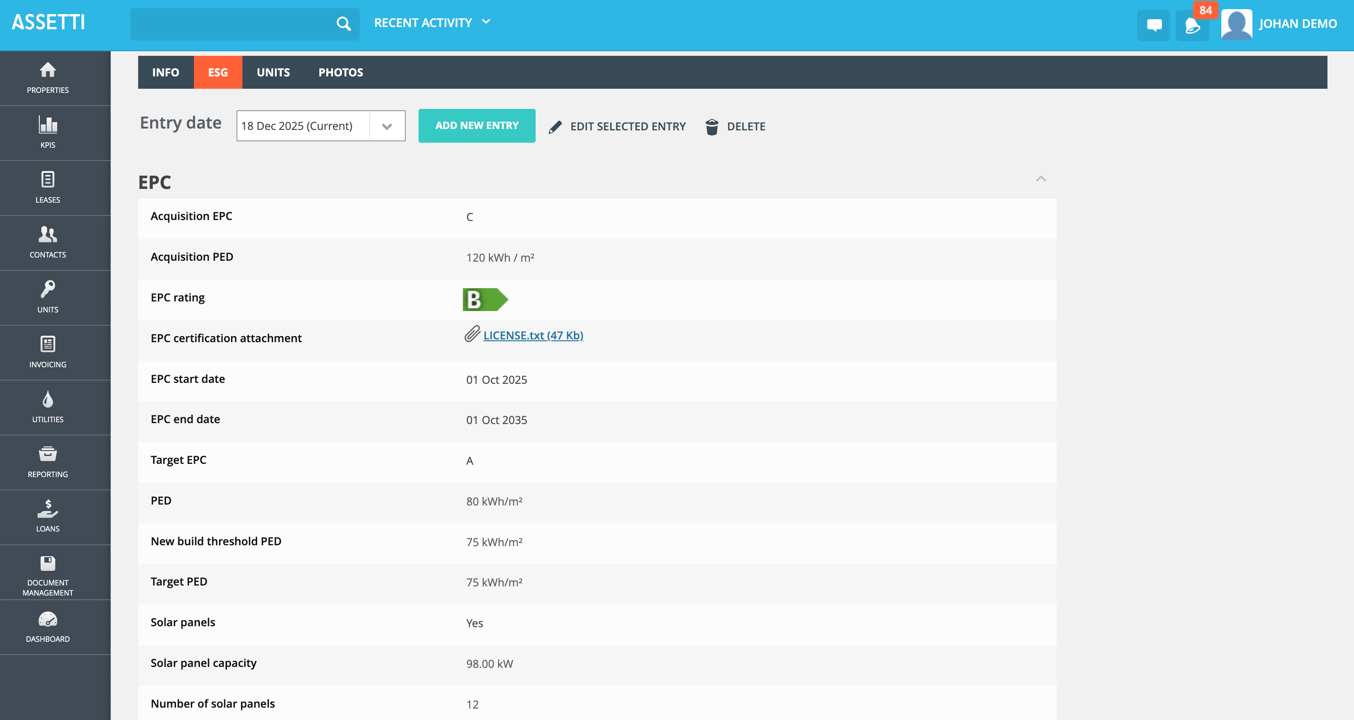The width and height of the screenshot is (1354, 720).
Task: Switch to the Units tab
Action: [273, 73]
